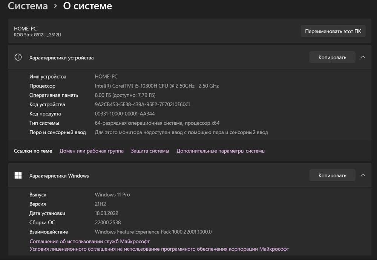Viewport: 377px width, 260px height.
Task: Click model name ROG Strix G512LI_G512LI
Action: (37, 35)
